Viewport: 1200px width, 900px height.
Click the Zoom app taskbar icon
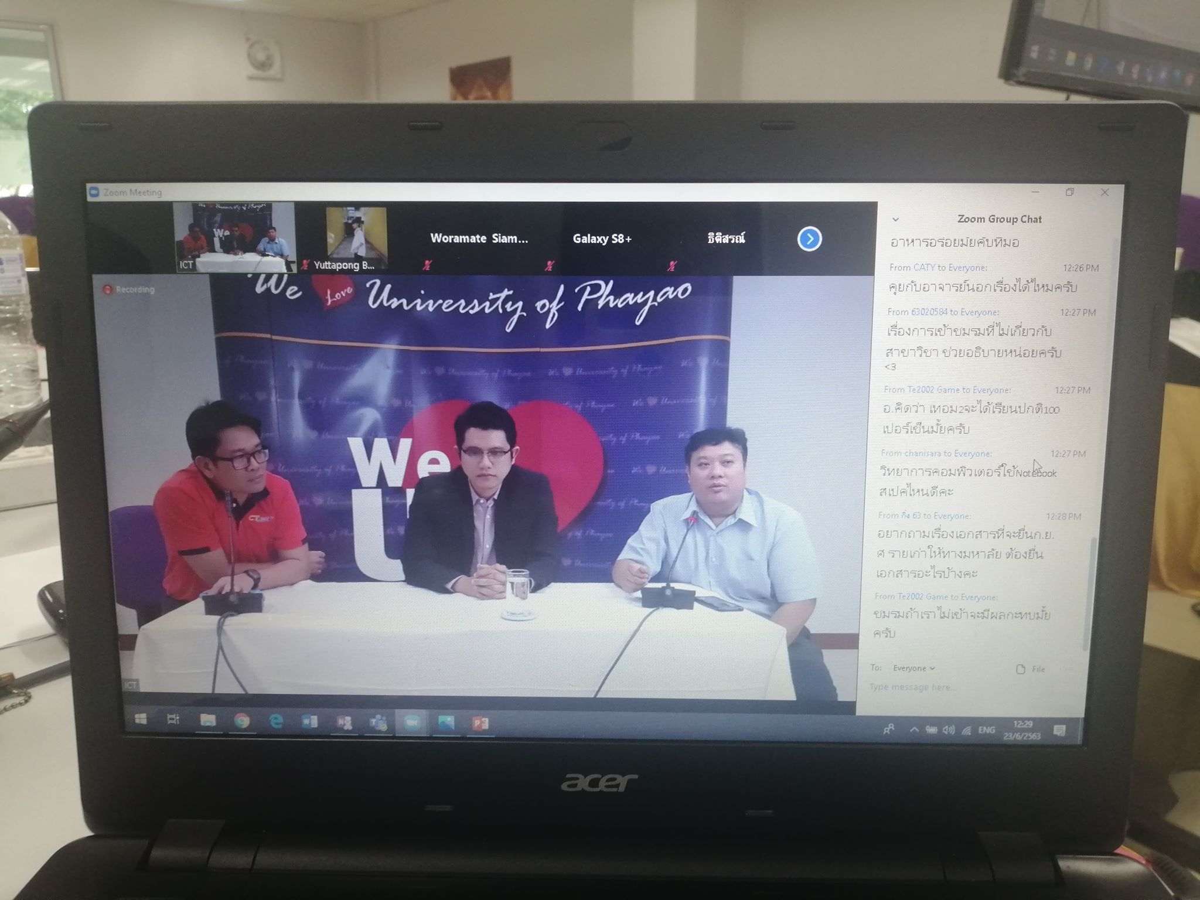click(412, 723)
